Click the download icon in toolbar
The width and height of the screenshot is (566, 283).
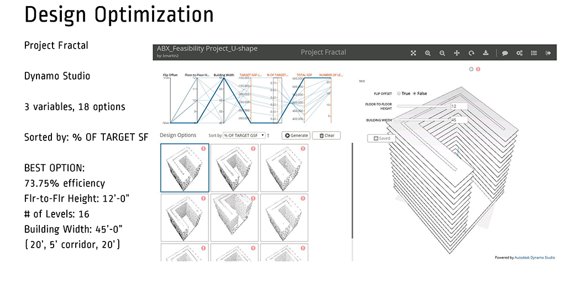point(486,53)
